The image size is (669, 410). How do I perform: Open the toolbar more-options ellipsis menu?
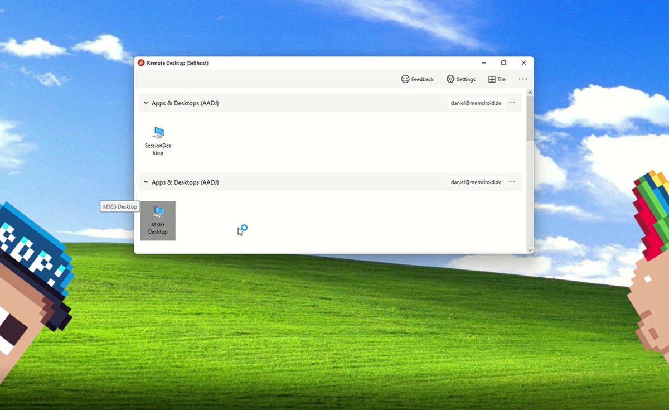pyautogui.click(x=523, y=79)
